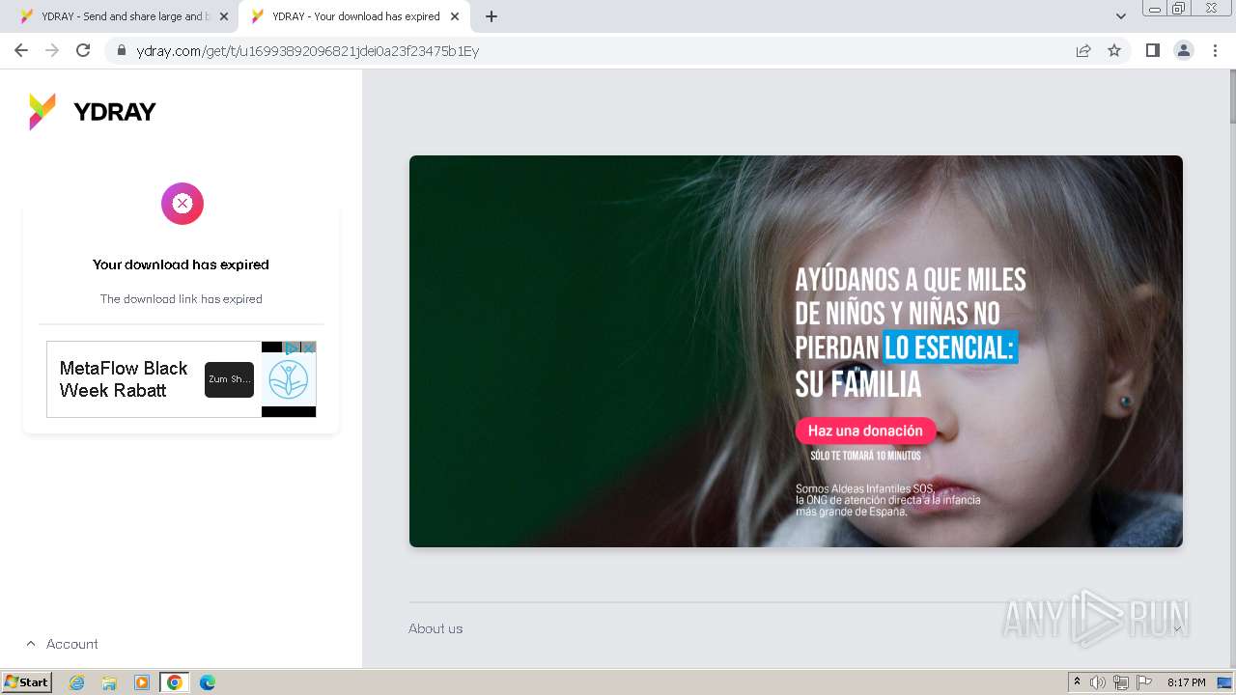Screen dimensions: 1236x695
Task: Click the address bar URL
Action: pyautogui.click(x=308, y=51)
